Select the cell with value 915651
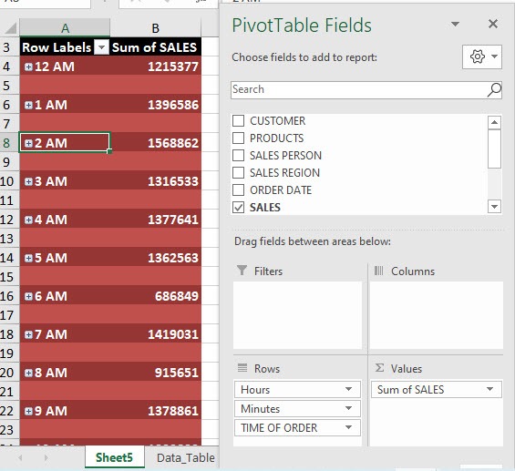This screenshot has width=515, height=471. 155,373
